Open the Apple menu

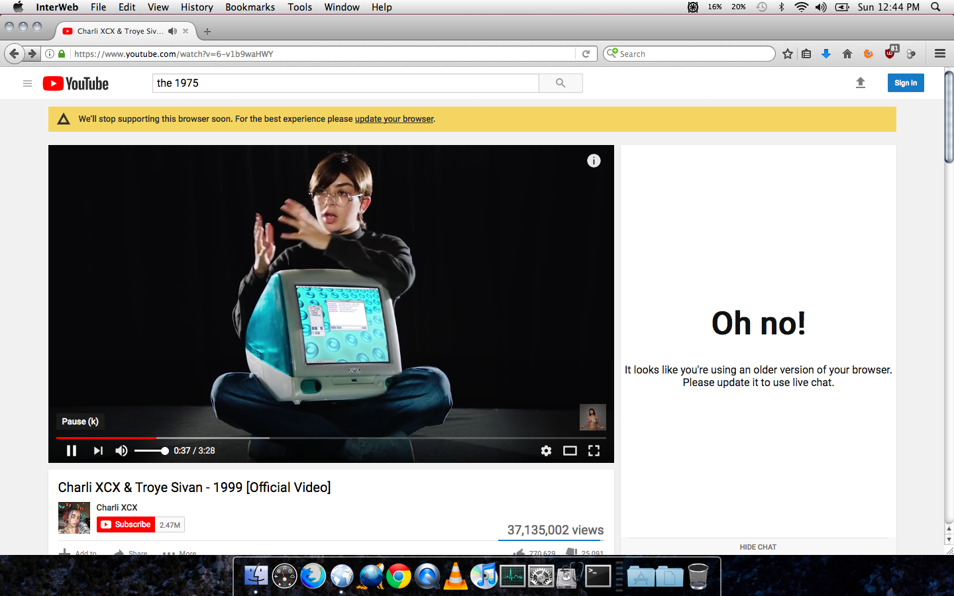point(18,7)
